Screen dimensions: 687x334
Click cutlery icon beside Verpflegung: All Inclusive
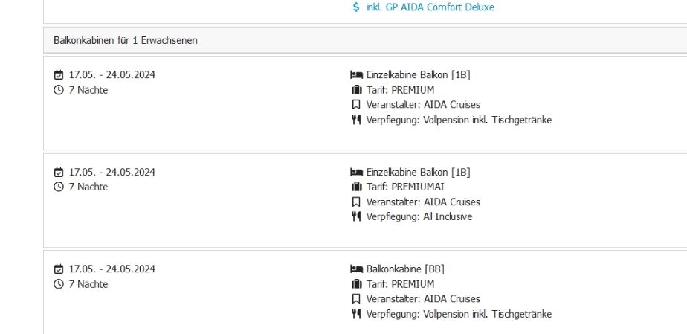pos(356,217)
